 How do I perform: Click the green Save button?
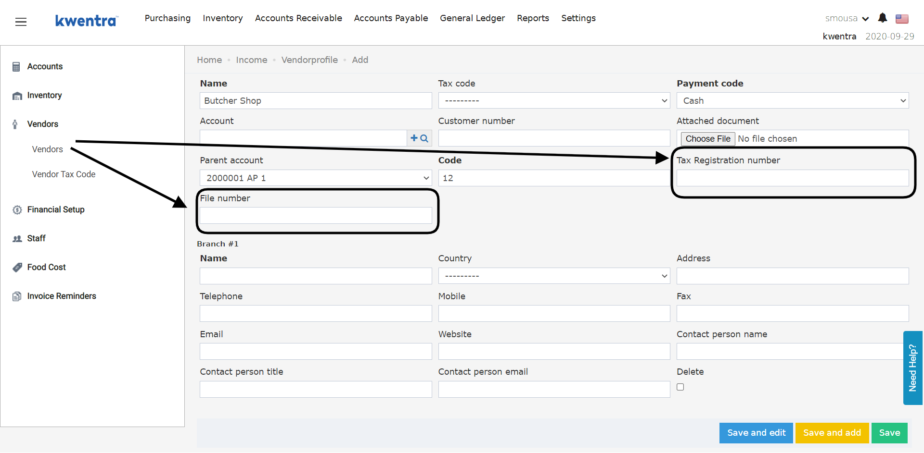tap(889, 433)
